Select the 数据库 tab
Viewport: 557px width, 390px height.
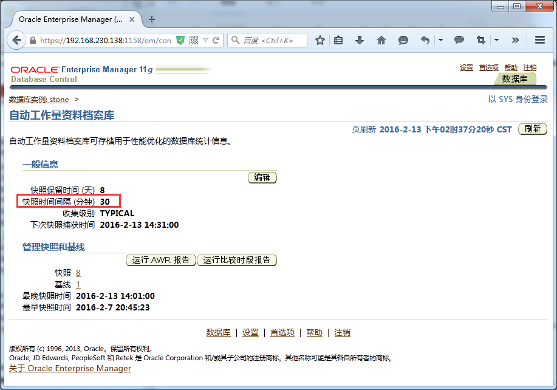coord(514,79)
